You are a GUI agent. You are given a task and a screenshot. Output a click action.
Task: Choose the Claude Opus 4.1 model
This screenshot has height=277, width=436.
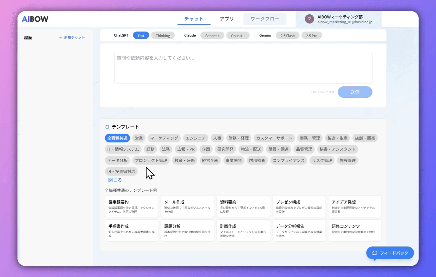[x=238, y=36]
